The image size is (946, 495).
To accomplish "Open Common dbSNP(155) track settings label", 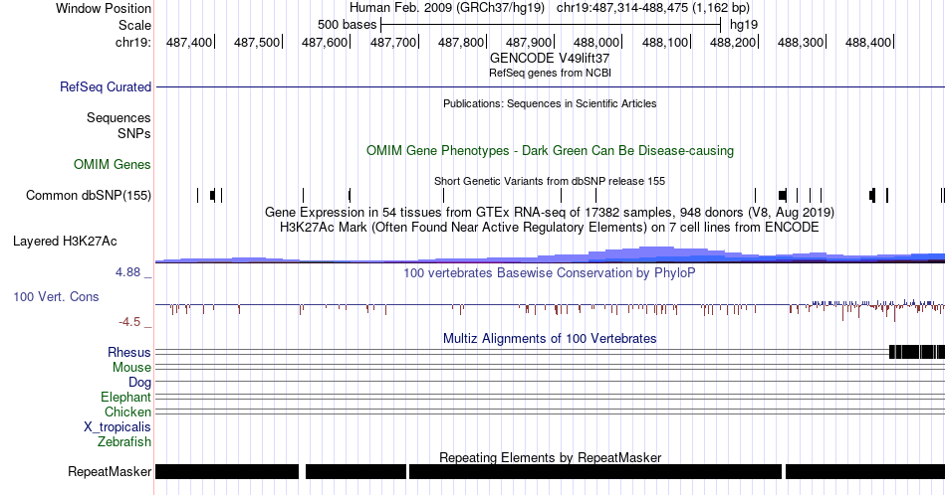I will [x=89, y=195].
